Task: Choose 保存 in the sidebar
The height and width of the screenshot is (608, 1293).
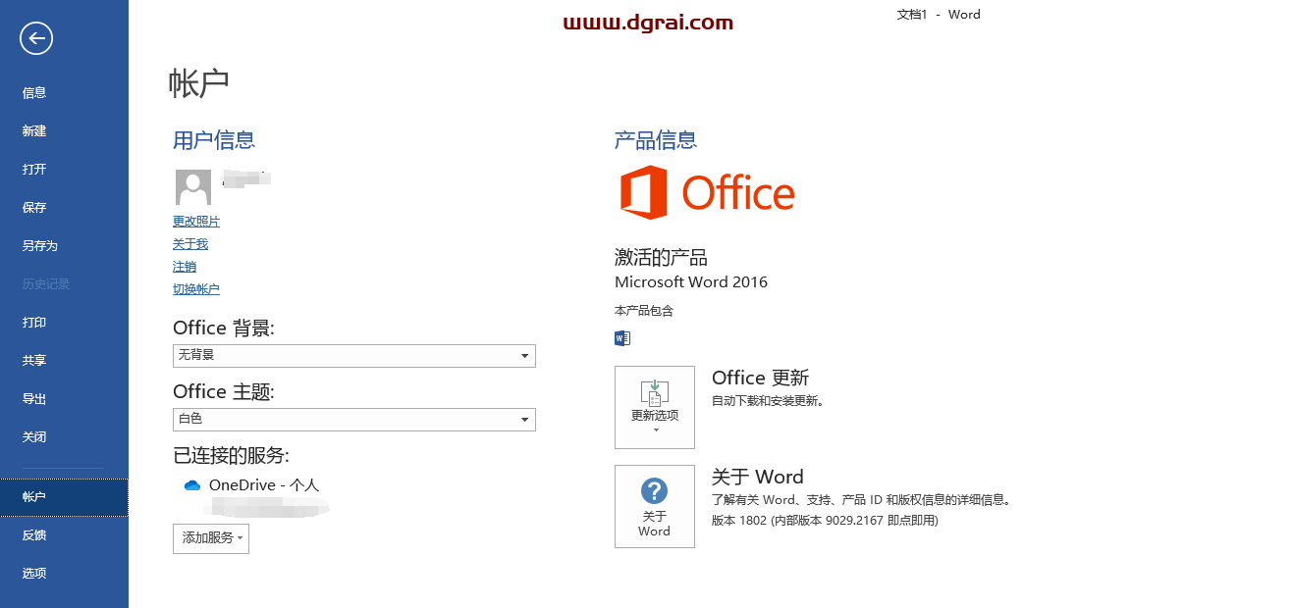Action: tap(64, 208)
